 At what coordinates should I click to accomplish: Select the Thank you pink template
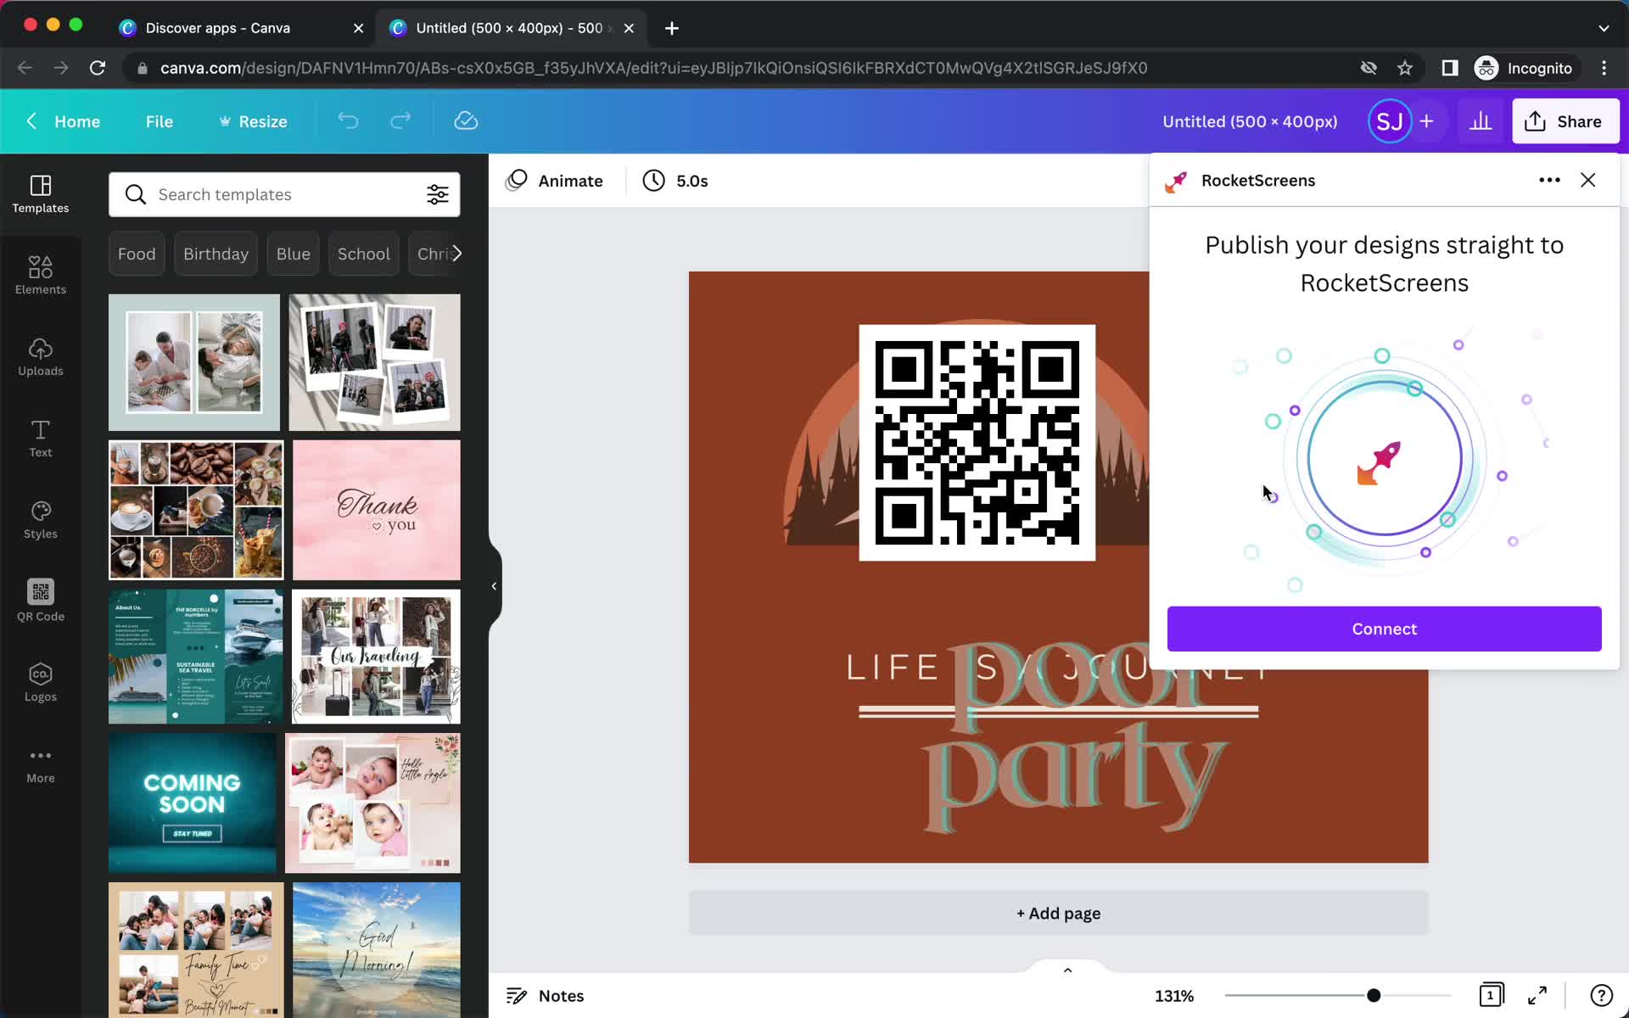click(376, 510)
